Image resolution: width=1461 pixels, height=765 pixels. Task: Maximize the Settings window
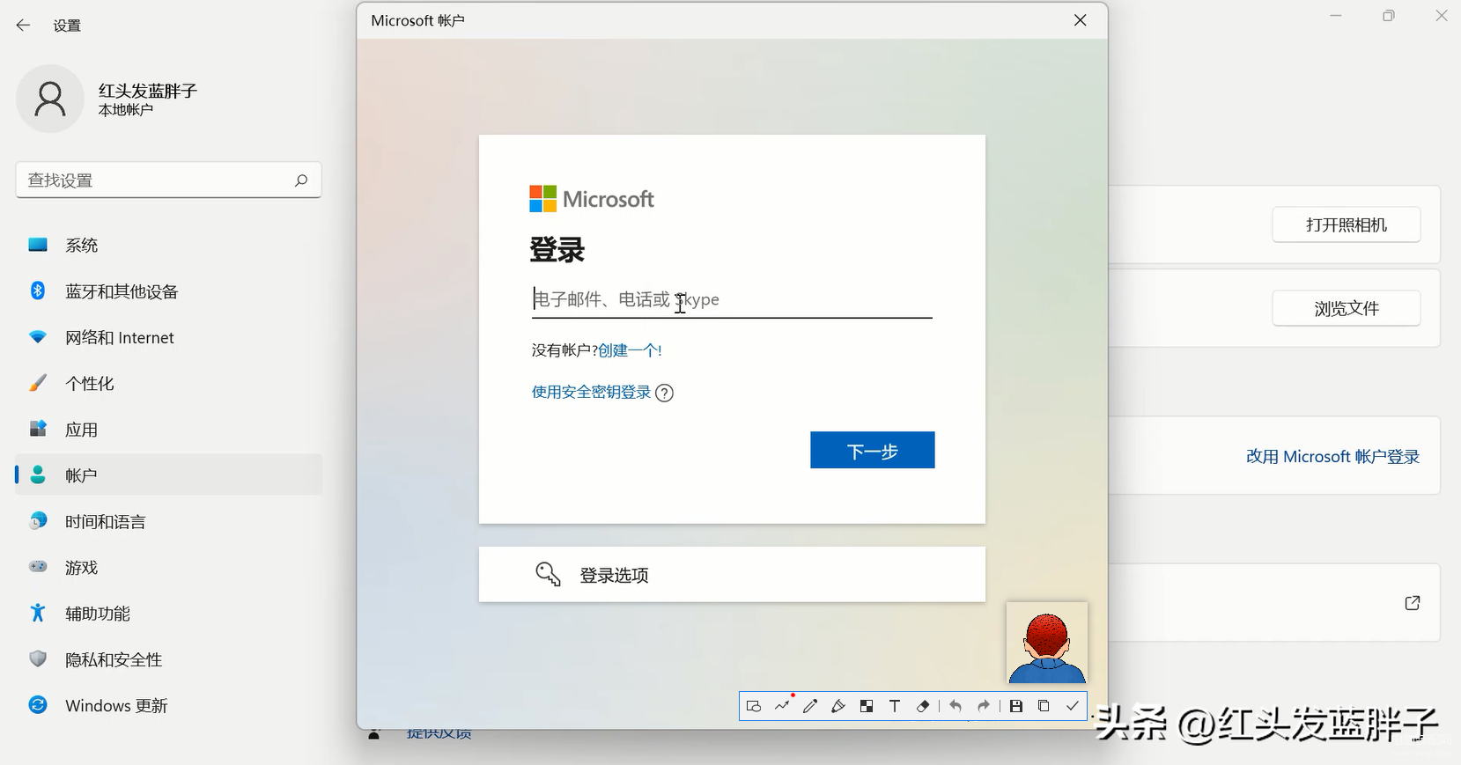1389,16
